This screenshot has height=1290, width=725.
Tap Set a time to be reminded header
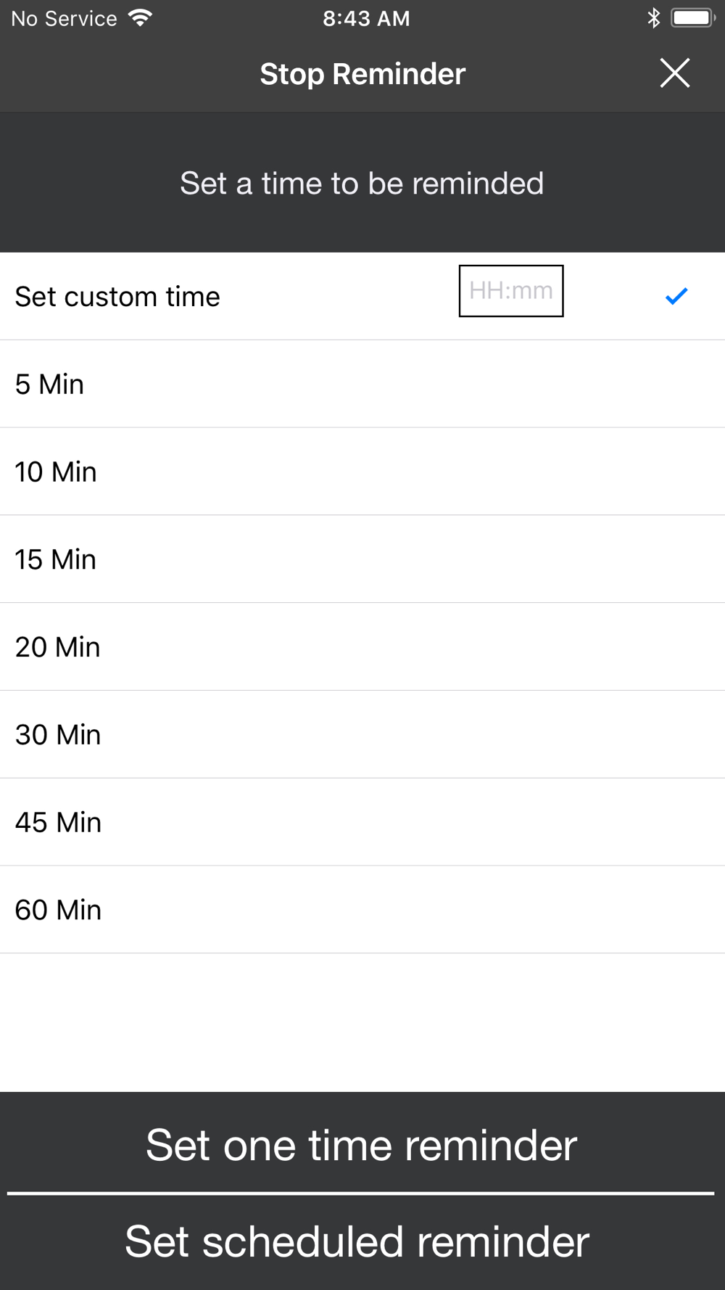(362, 184)
